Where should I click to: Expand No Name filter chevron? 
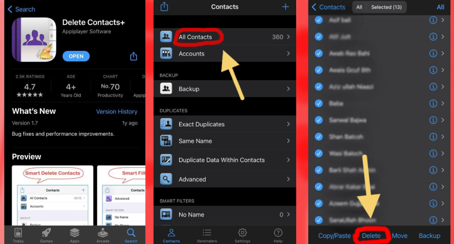[288, 214]
